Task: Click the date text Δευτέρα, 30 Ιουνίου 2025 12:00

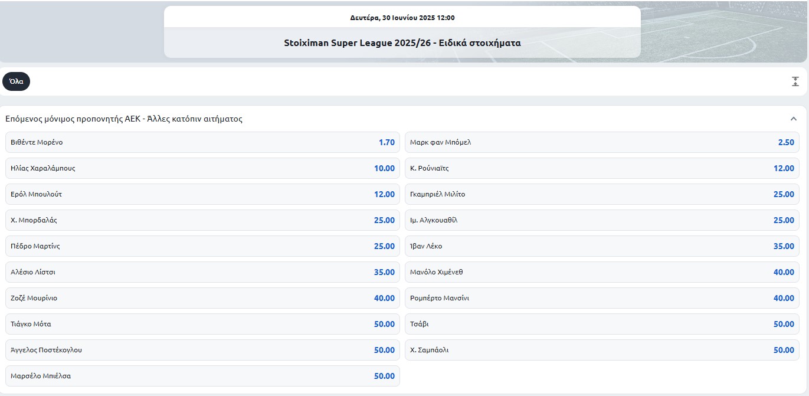Action: pos(402,18)
